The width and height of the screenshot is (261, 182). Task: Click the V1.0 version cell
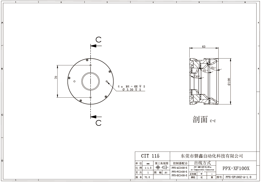(147, 177)
